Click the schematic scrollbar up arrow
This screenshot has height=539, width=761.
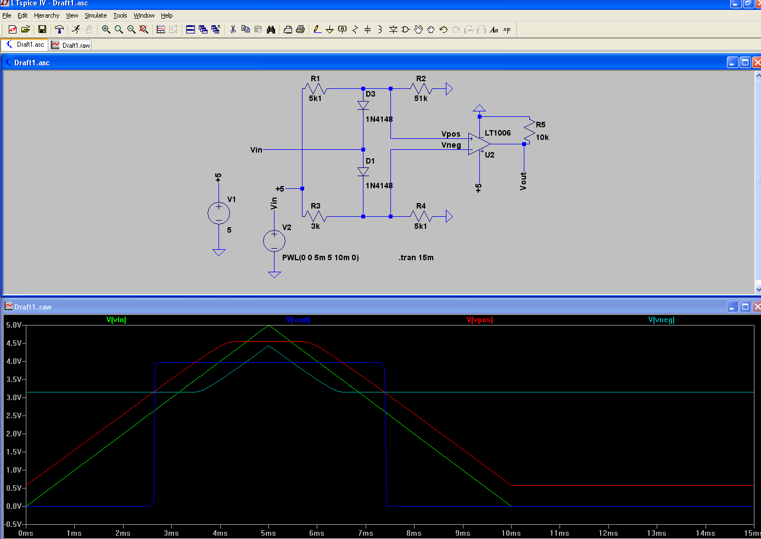click(758, 75)
